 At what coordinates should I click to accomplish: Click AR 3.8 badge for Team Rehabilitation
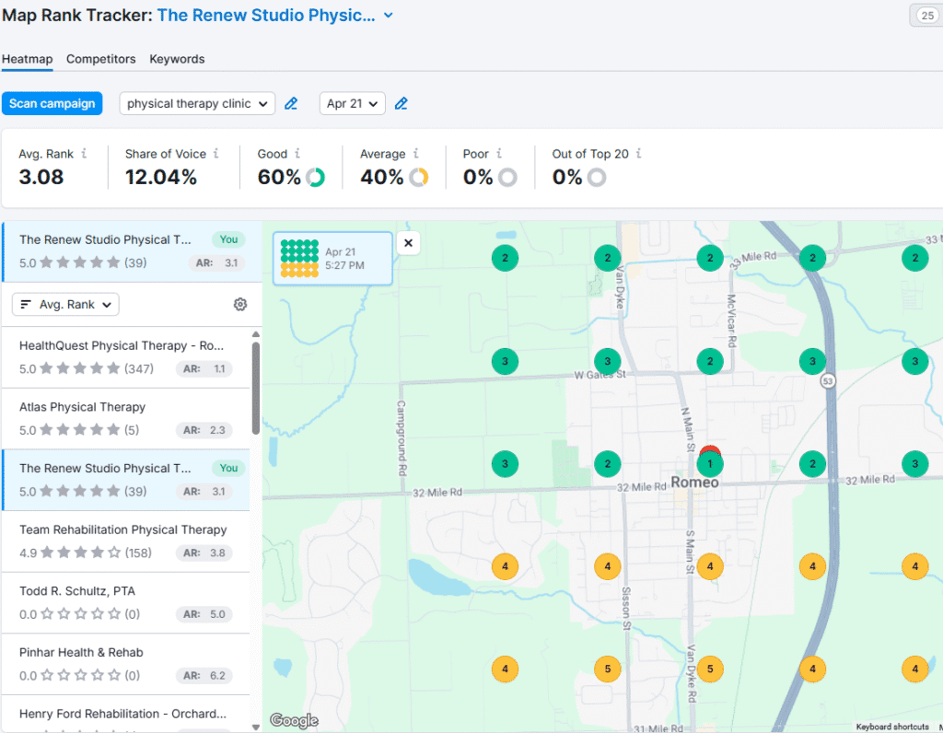click(204, 553)
